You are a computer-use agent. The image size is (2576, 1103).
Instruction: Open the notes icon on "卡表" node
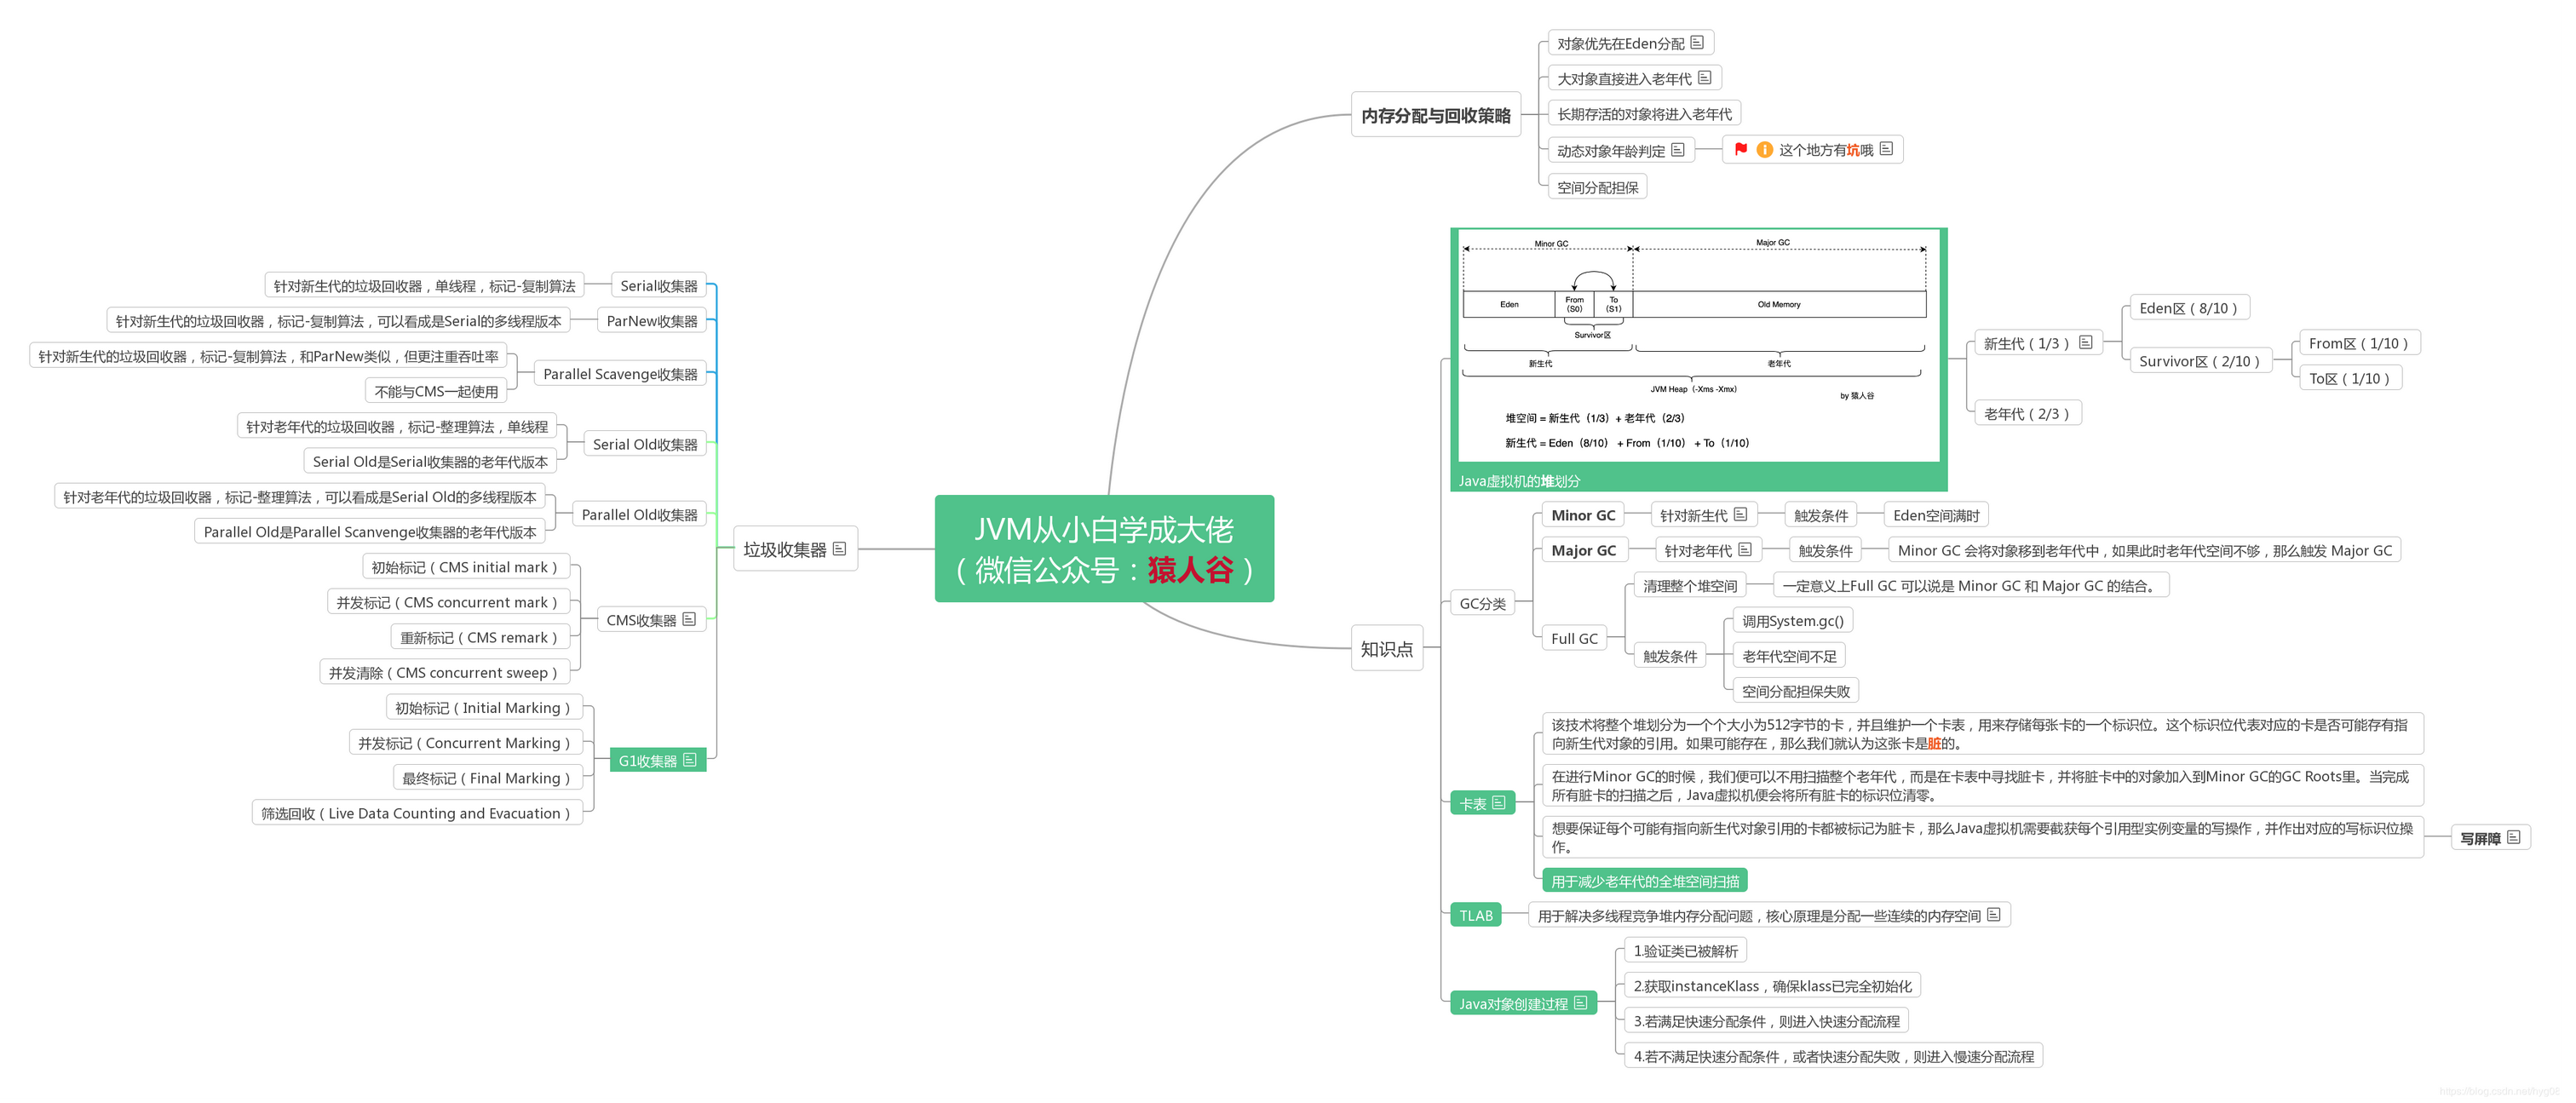pyautogui.click(x=1498, y=802)
